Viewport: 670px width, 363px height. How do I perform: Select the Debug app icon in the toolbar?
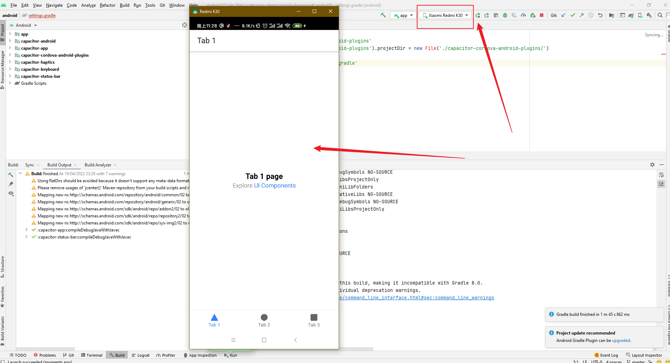(x=505, y=15)
